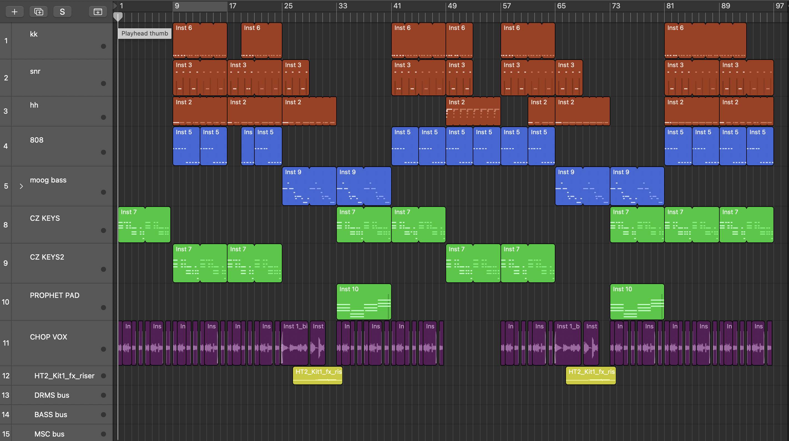Viewport: 789px width, 441px height.
Task: Click the add new track plus button
Action: coord(14,12)
